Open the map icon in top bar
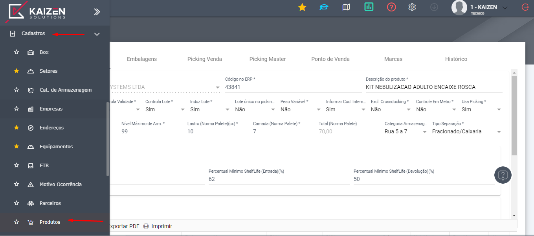The height and width of the screenshot is (236, 534). pos(346,7)
